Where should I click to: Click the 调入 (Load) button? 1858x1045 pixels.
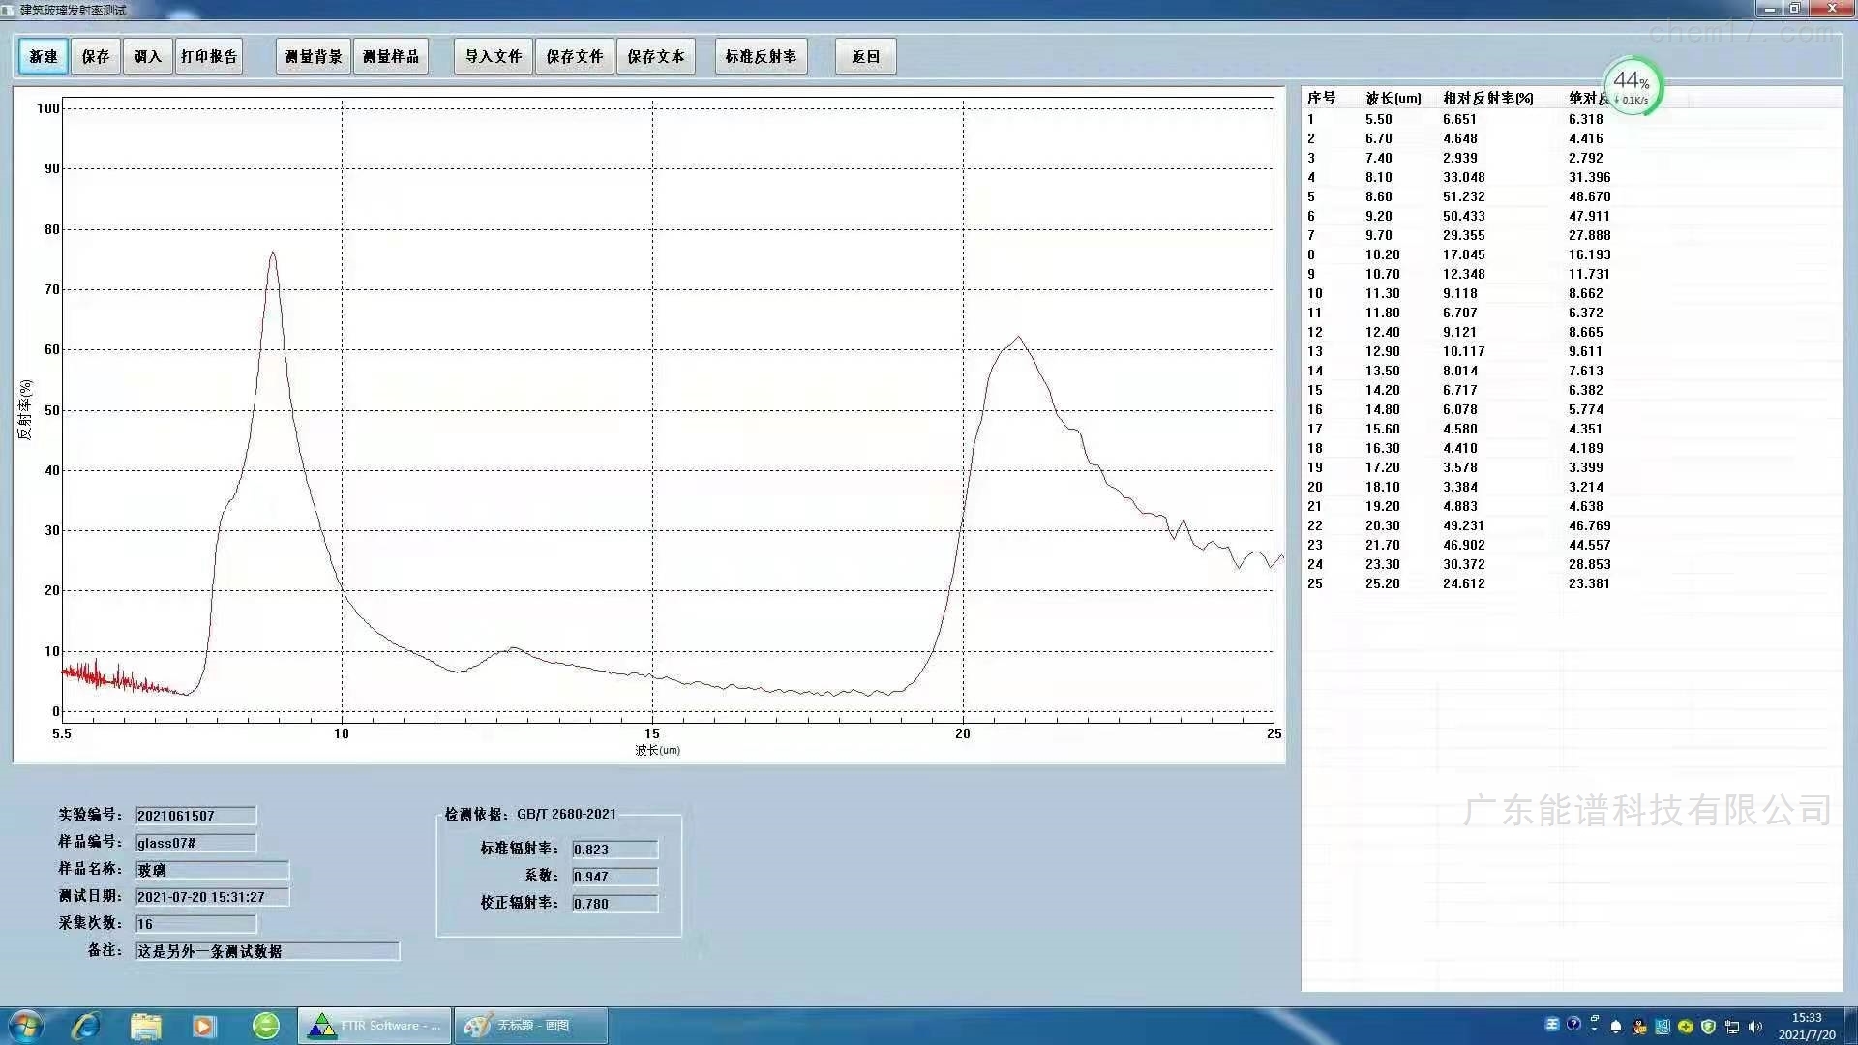pos(148,56)
